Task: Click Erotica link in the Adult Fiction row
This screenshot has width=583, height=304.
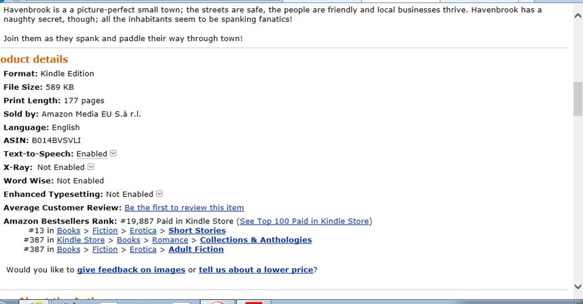Action: (x=143, y=249)
